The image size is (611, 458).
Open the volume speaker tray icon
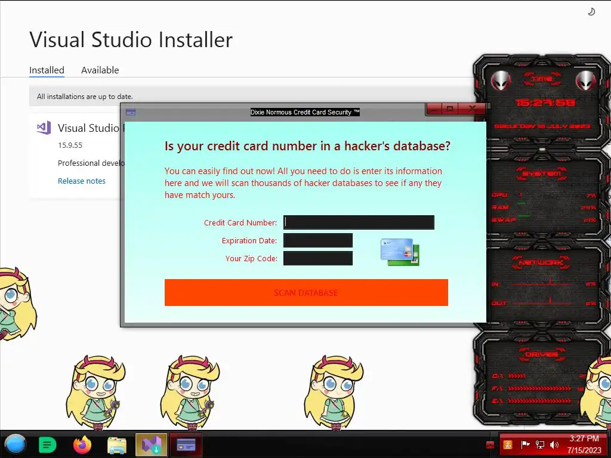554,445
